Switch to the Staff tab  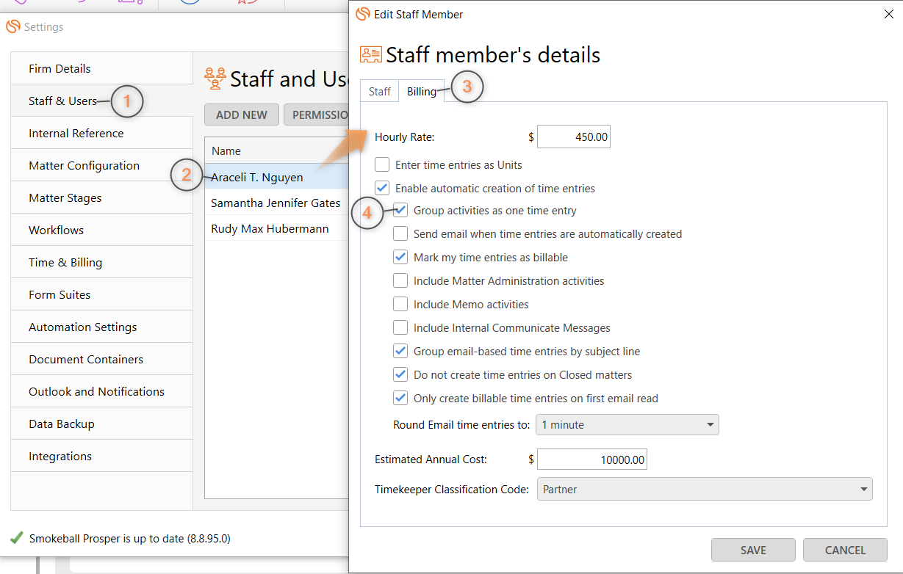380,92
